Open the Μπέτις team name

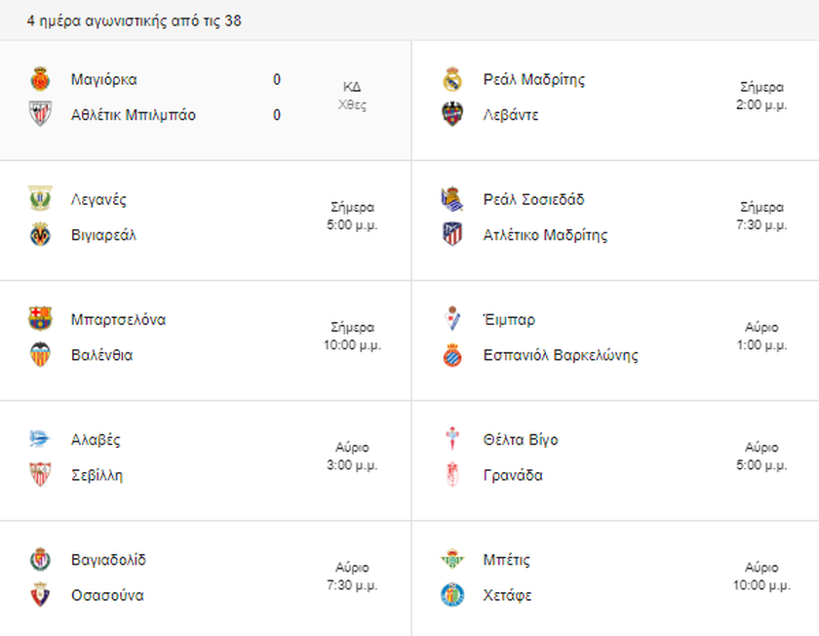[507, 560]
